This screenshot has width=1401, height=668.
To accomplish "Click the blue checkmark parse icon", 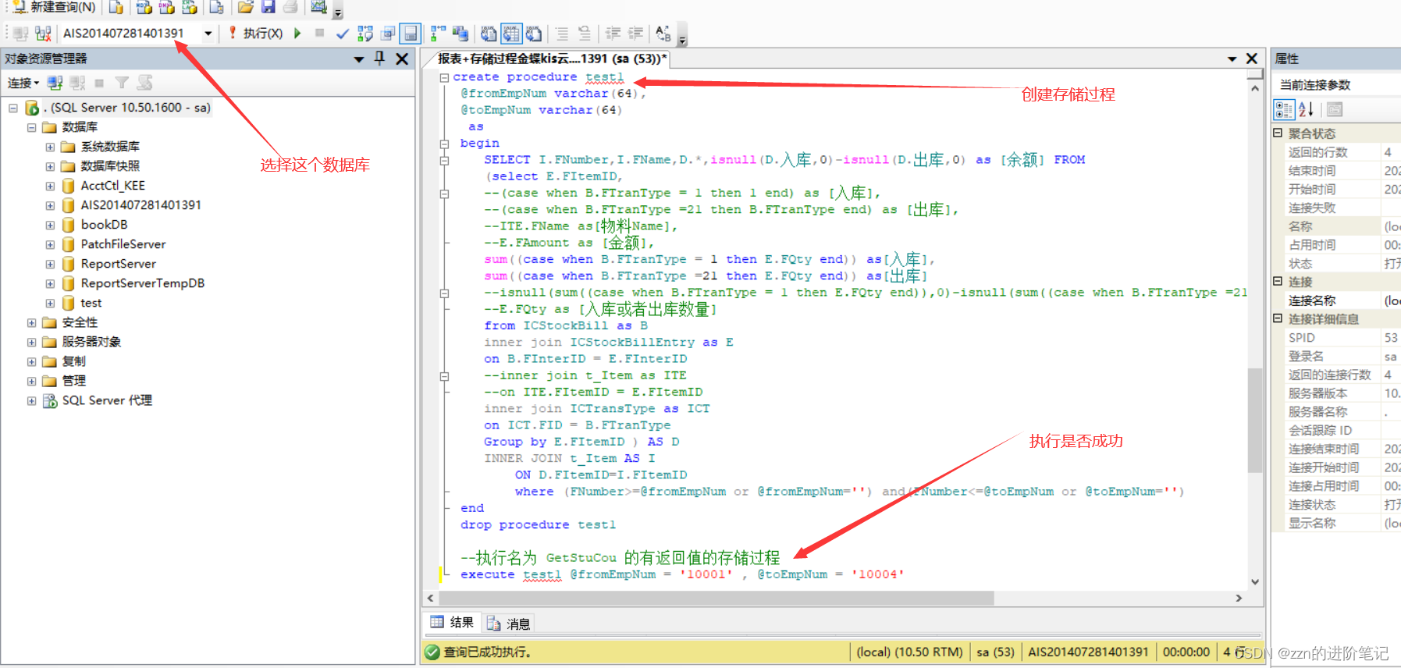I will (x=342, y=34).
